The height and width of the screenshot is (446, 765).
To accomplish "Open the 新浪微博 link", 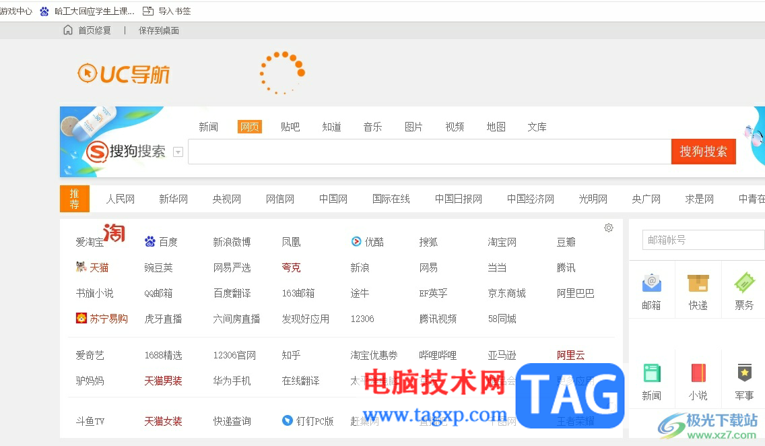I will click(232, 242).
